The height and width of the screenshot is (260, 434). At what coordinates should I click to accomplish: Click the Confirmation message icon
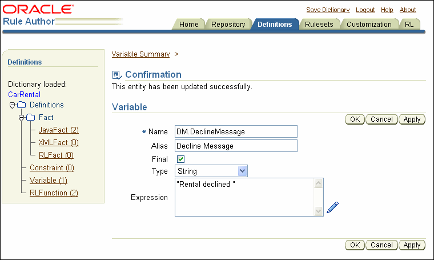pos(117,75)
